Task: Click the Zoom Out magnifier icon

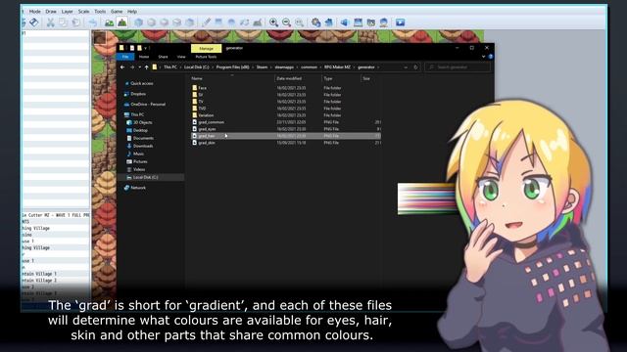Action: [x=286, y=22]
